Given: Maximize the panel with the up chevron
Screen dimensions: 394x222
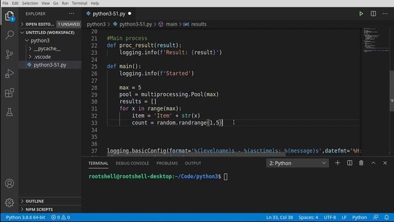Looking at the screenshot, I should pyautogui.click(x=374, y=163).
